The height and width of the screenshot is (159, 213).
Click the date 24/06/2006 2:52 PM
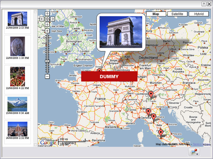(x=17, y=138)
